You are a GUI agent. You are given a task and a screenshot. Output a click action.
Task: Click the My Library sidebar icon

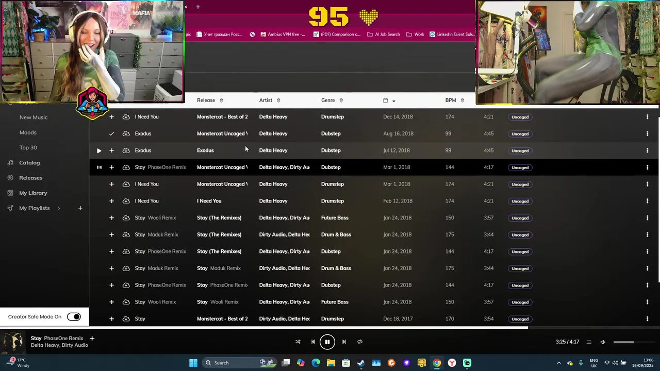(x=10, y=193)
